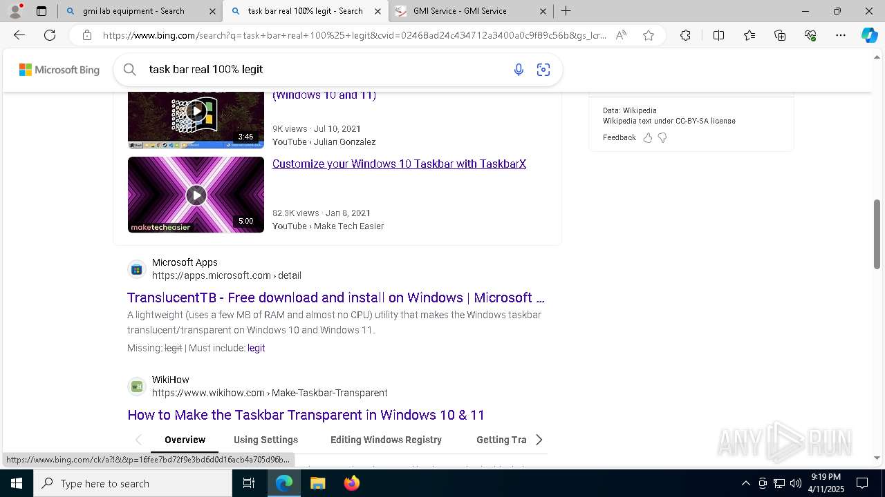Open the browser profile icon

(15, 11)
